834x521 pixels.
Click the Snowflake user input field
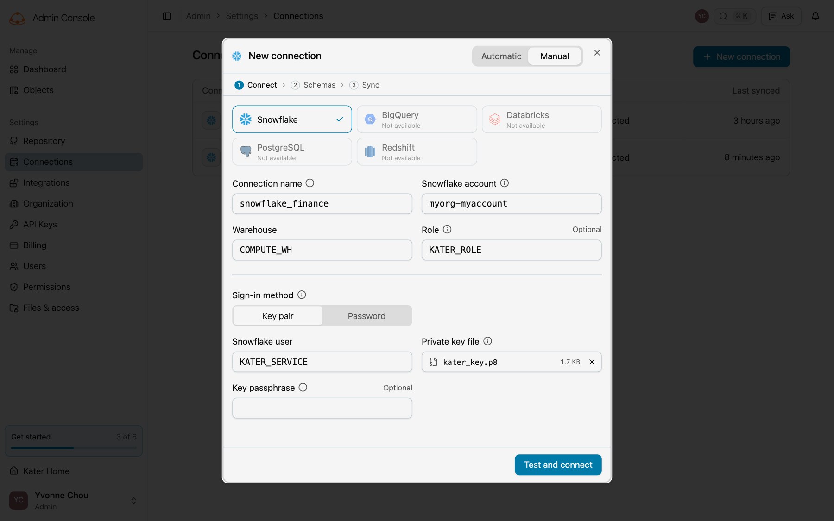pyautogui.click(x=322, y=362)
